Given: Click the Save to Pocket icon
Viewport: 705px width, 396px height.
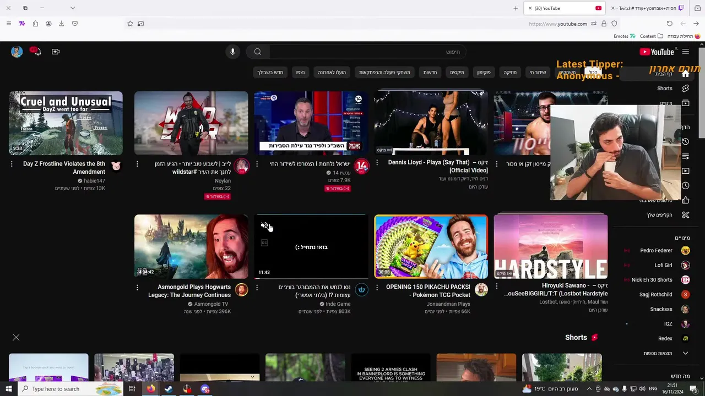Looking at the screenshot, I should click(x=75, y=24).
